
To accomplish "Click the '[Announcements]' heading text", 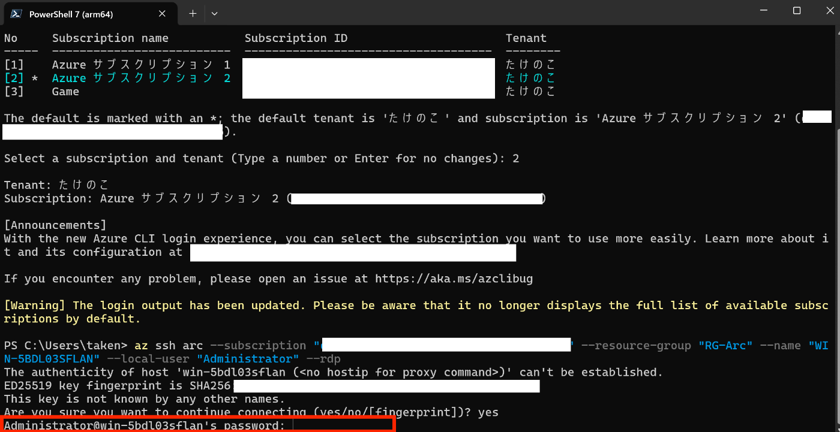I will coord(55,225).
